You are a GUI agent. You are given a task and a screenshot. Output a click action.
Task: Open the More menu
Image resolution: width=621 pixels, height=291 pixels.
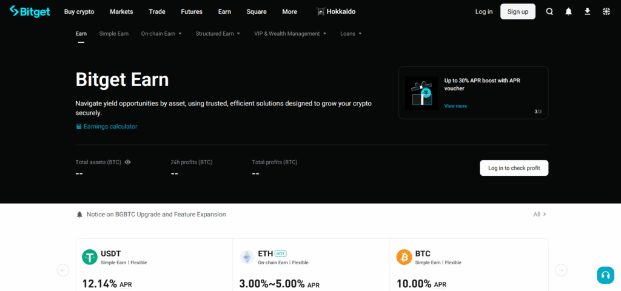tap(289, 12)
